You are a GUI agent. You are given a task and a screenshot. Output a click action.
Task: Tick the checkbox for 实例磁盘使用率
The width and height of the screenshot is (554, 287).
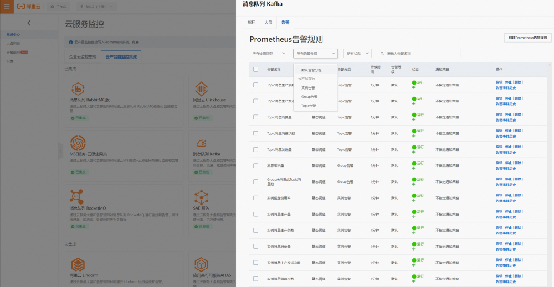[255, 198]
